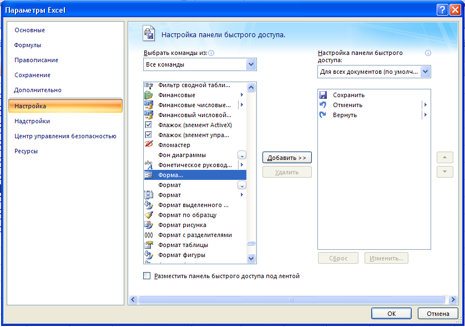Open the Все команды dropdown
This screenshot has width=465, height=327.
(251, 64)
